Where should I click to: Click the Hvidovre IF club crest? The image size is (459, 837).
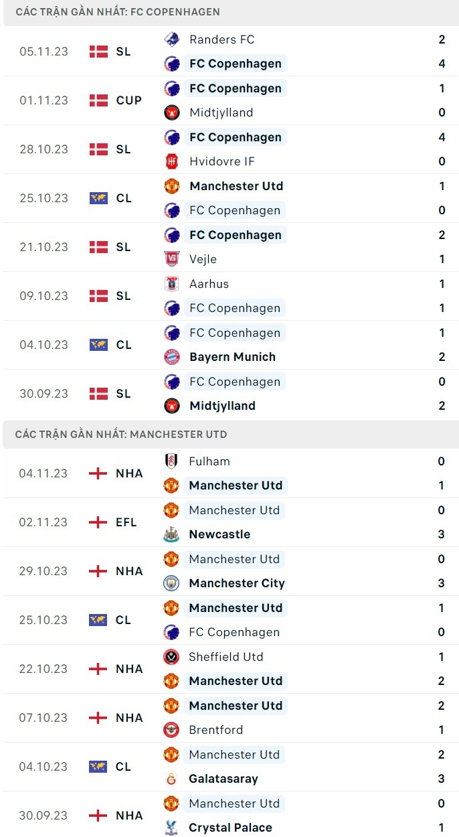coord(172,161)
